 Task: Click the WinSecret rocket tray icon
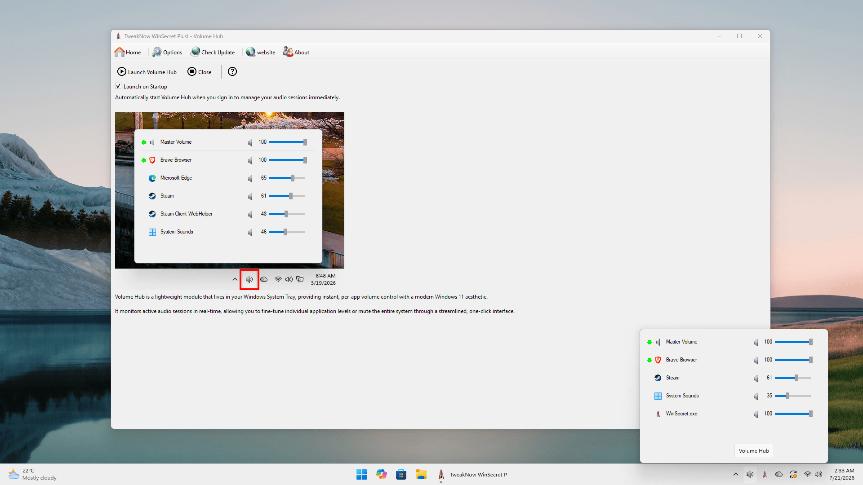pos(765,474)
